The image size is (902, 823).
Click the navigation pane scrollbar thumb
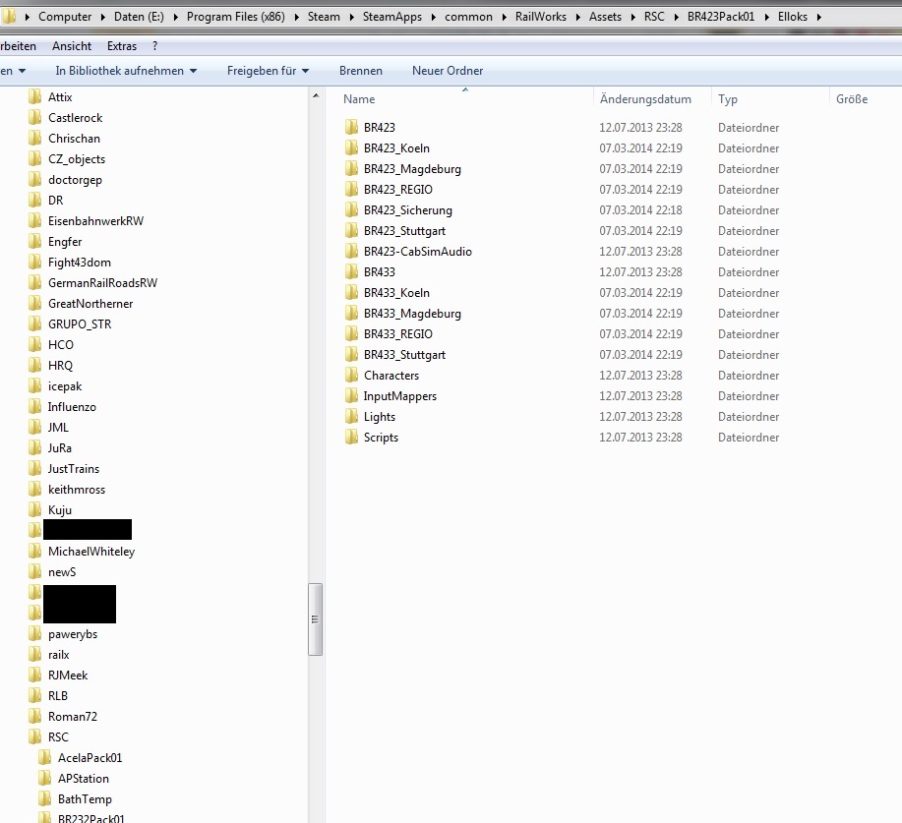coord(315,619)
